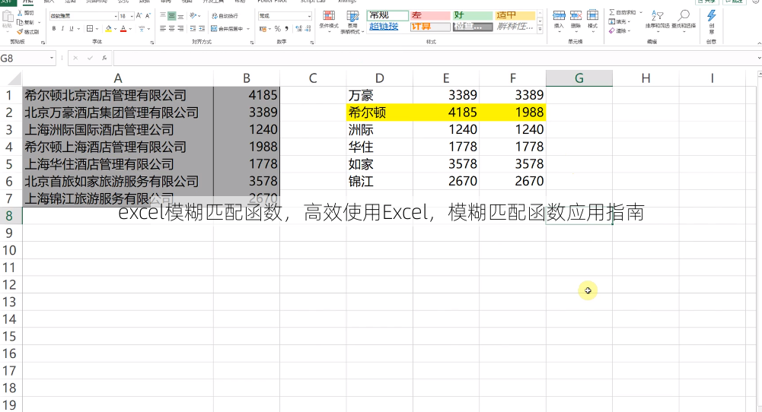Screen dimensions: 762x412
Task: Open the fill color dropdown arrow
Action: (115, 29)
